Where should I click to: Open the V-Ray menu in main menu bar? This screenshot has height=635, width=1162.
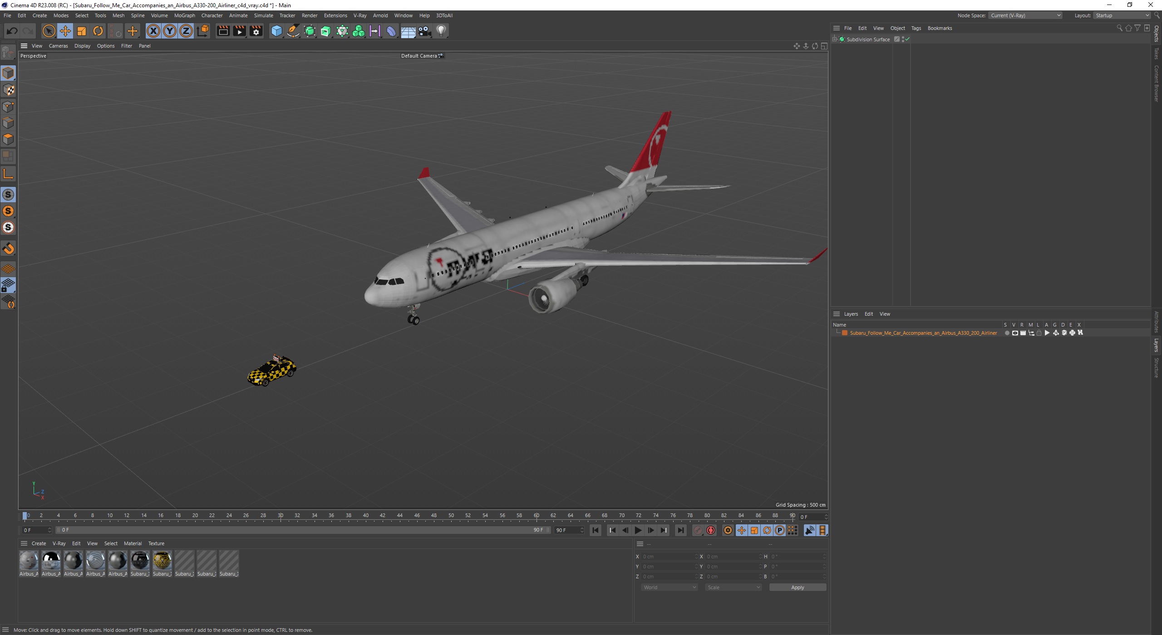click(x=360, y=15)
